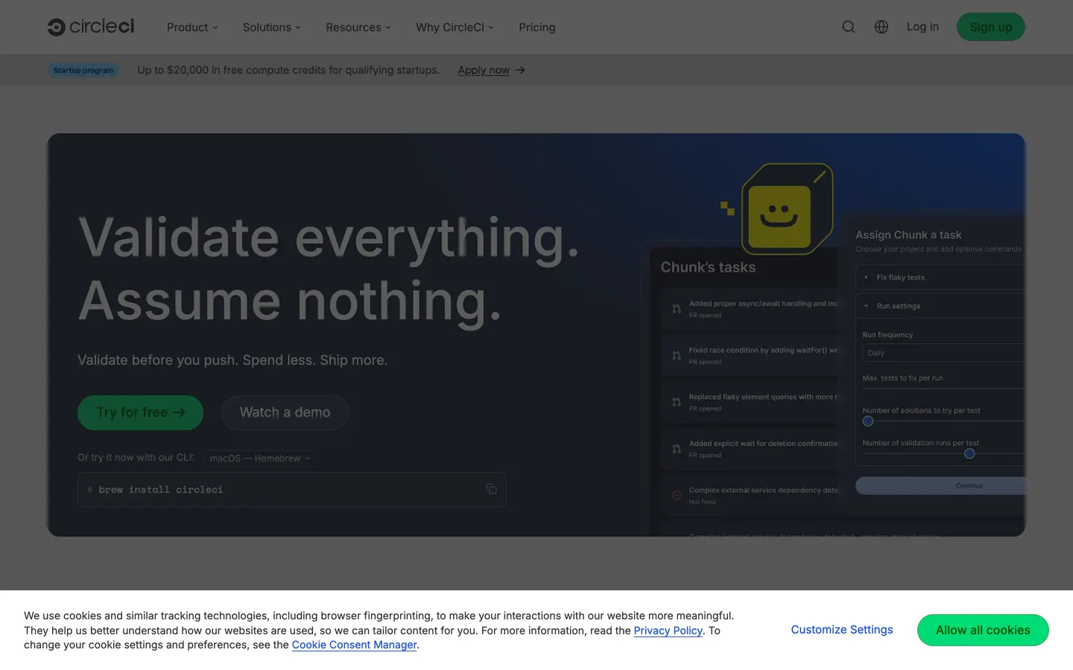This screenshot has width=1073, height=670.
Task: Click the 'Run frequency' label
Action: pos(887,335)
